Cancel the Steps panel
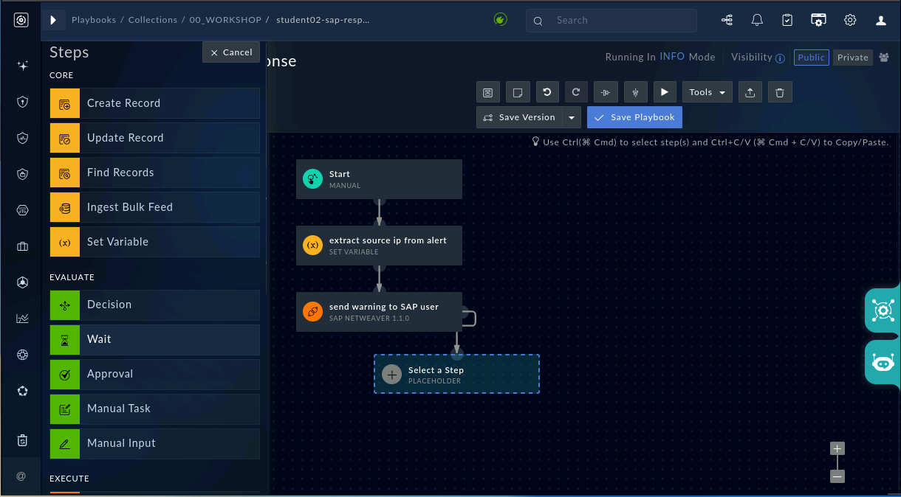Screen dimensions: 901x497 pos(231,52)
